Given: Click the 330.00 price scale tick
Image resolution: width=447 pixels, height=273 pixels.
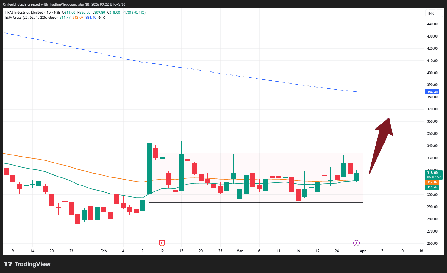Looking at the screenshot, I should tap(432, 158).
